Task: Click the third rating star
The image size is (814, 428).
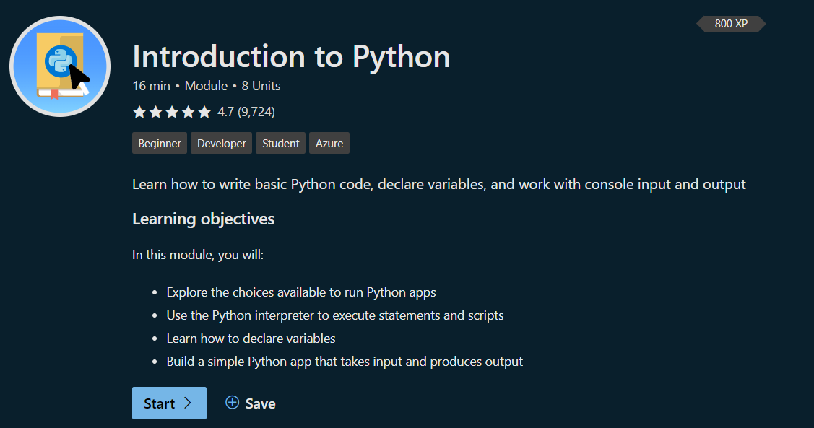Action: 172,112
